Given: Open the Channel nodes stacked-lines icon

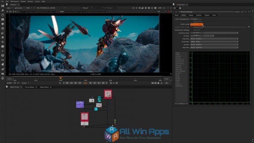Looking at the screenshot, I should [2, 19].
